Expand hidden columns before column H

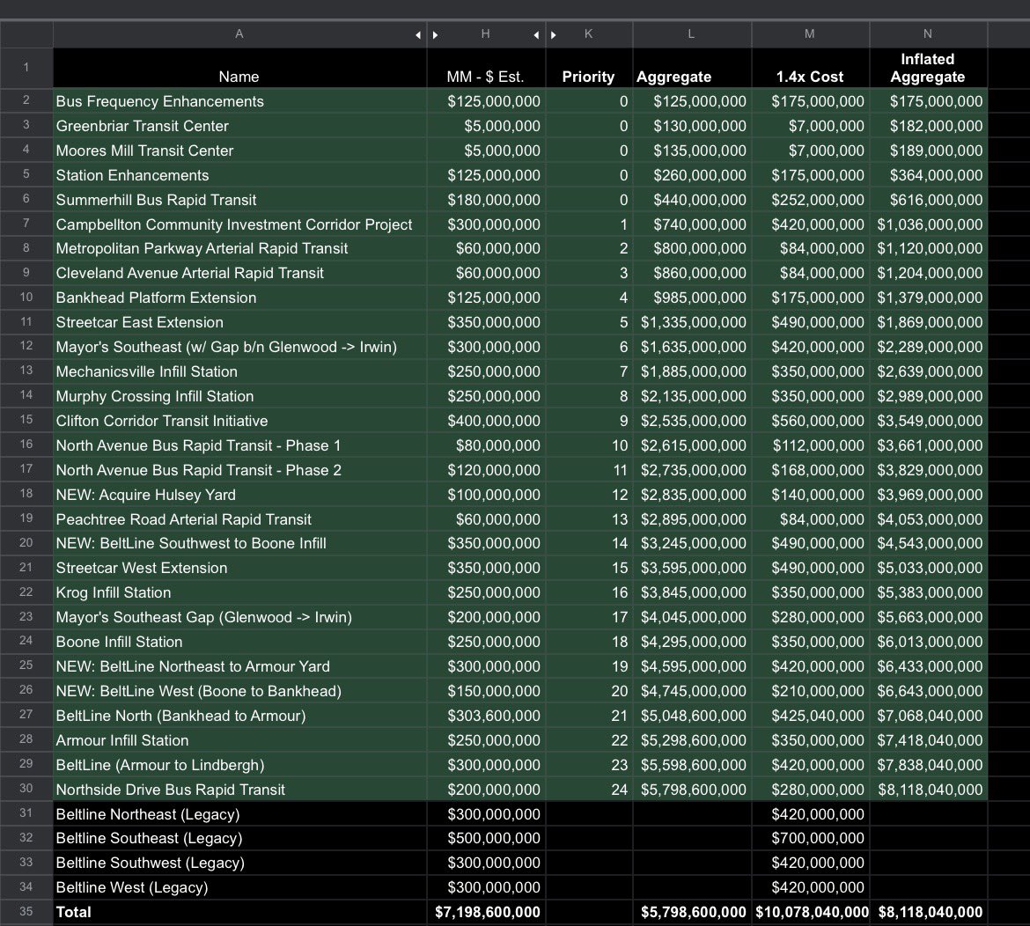[435, 35]
